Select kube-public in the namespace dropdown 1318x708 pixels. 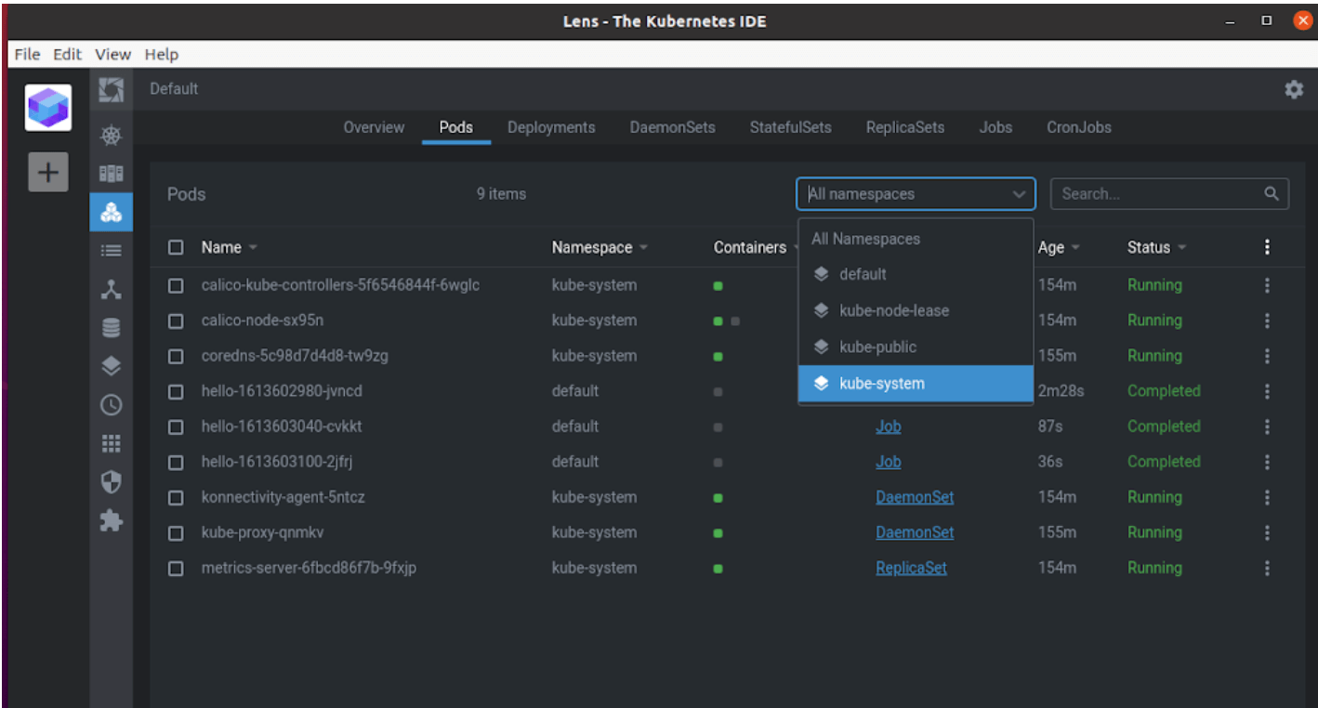(x=916, y=347)
